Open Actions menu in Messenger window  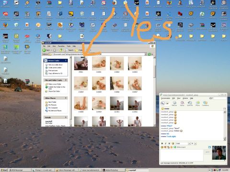tap(185, 98)
